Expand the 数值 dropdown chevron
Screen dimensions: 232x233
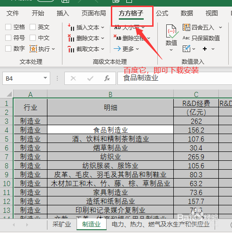pyautogui.click(x=171, y=50)
